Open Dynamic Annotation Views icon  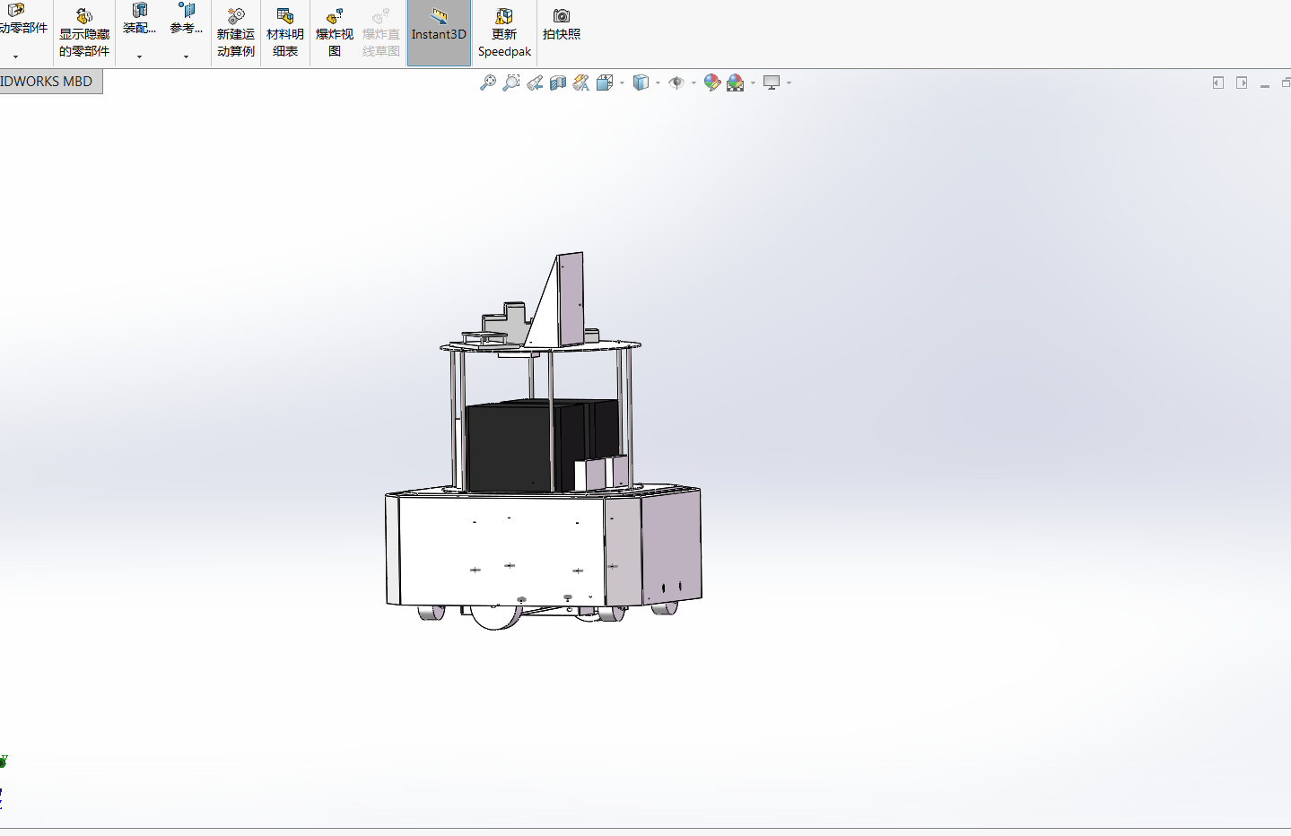(x=581, y=83)
